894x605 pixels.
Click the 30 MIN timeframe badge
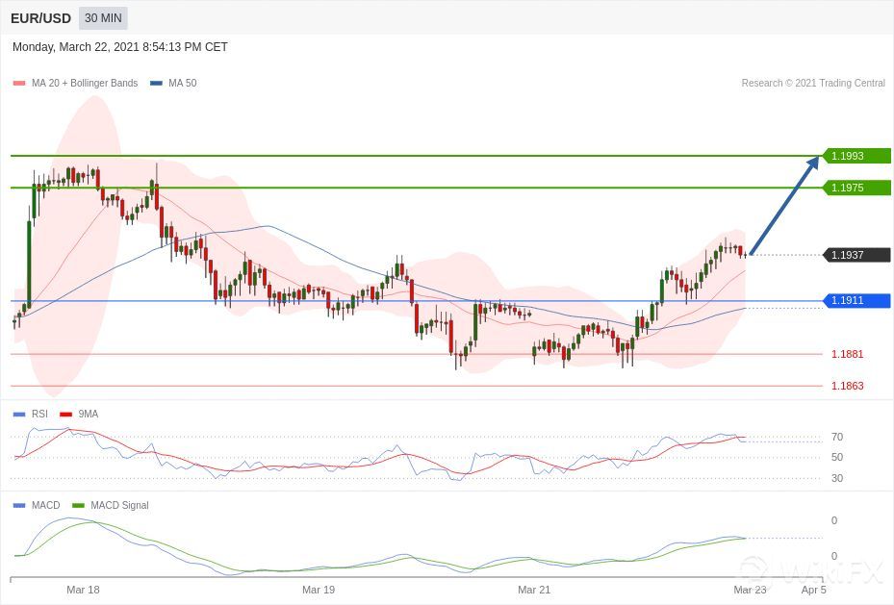click(x=103, y=18)
